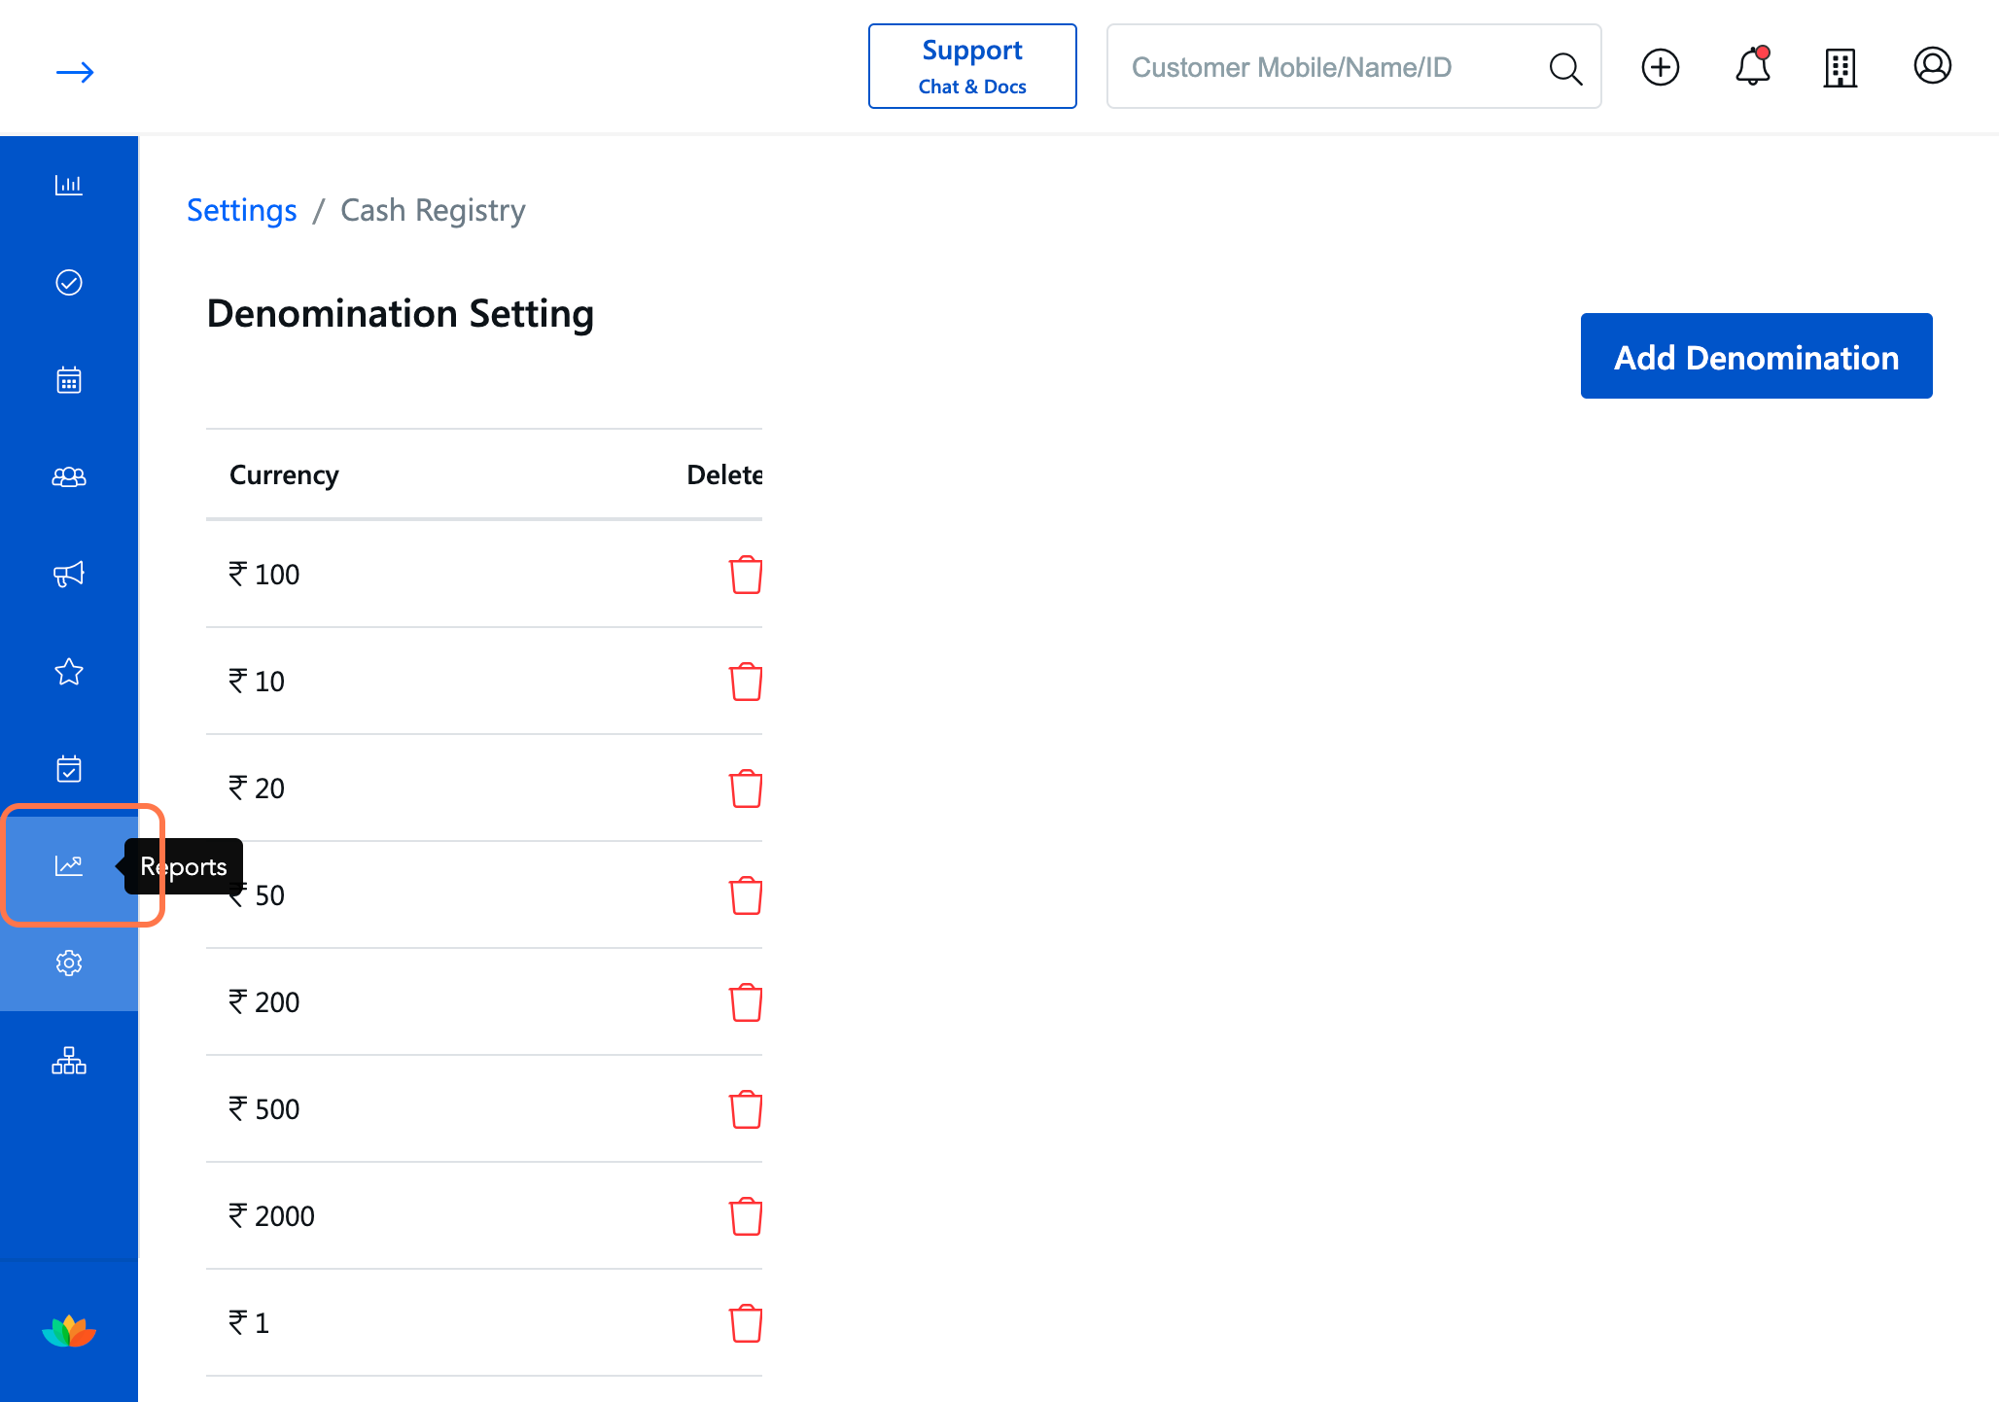Open the calendar grid sidebar icon
The height and width of the screenshot is (1402, 1999).
69,379
